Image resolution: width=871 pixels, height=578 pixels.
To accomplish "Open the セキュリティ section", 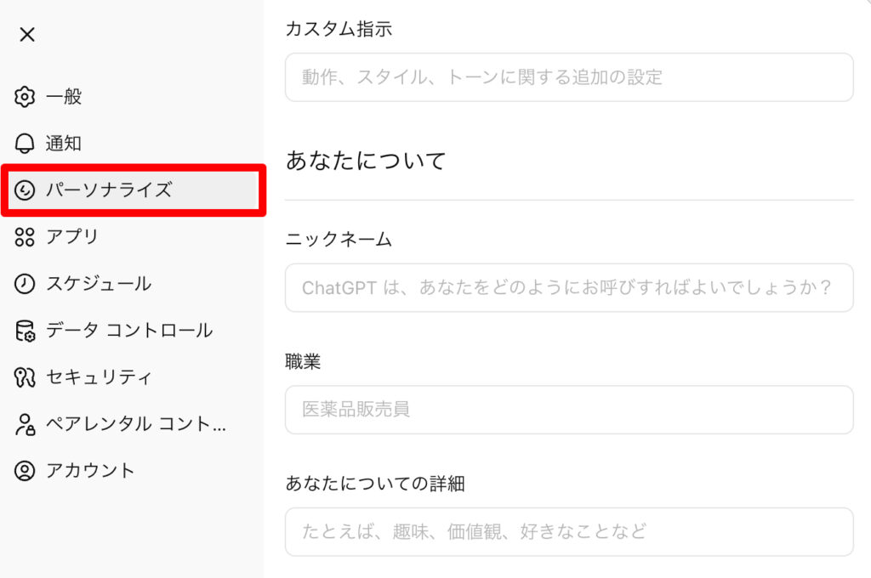I will (x=99, y=377).
